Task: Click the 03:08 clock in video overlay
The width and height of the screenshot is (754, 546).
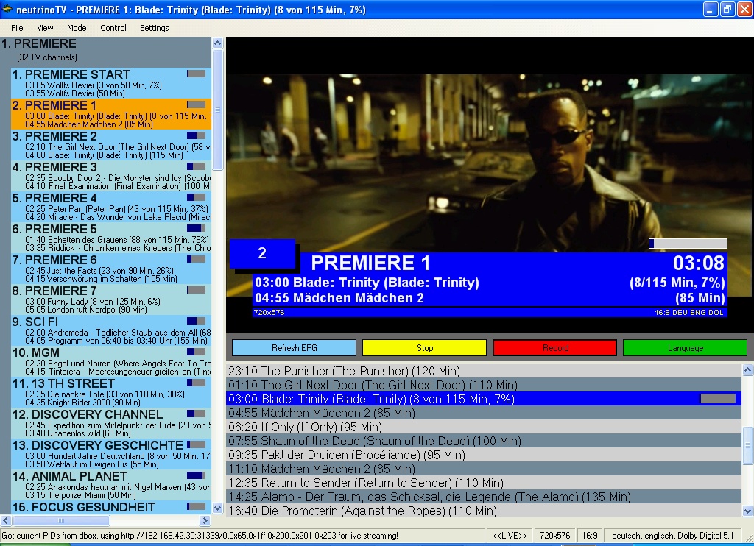Action: click(698, 263)
